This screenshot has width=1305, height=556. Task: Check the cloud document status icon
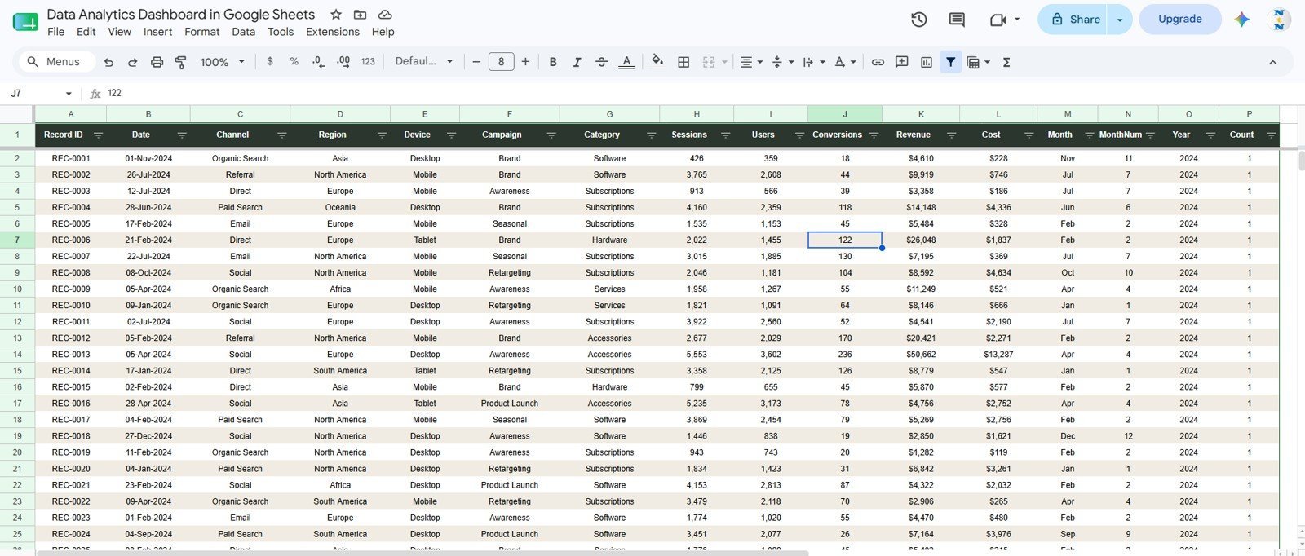click(x=385, y=15)
